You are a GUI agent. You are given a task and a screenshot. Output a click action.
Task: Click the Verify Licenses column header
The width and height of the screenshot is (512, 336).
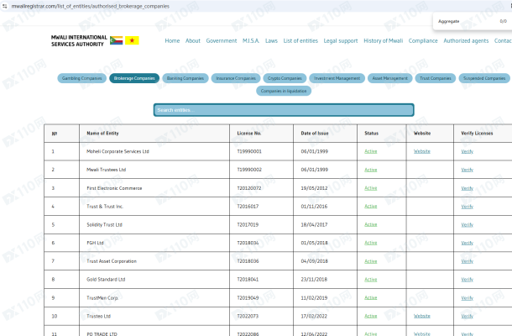click(x=477, y=134)
